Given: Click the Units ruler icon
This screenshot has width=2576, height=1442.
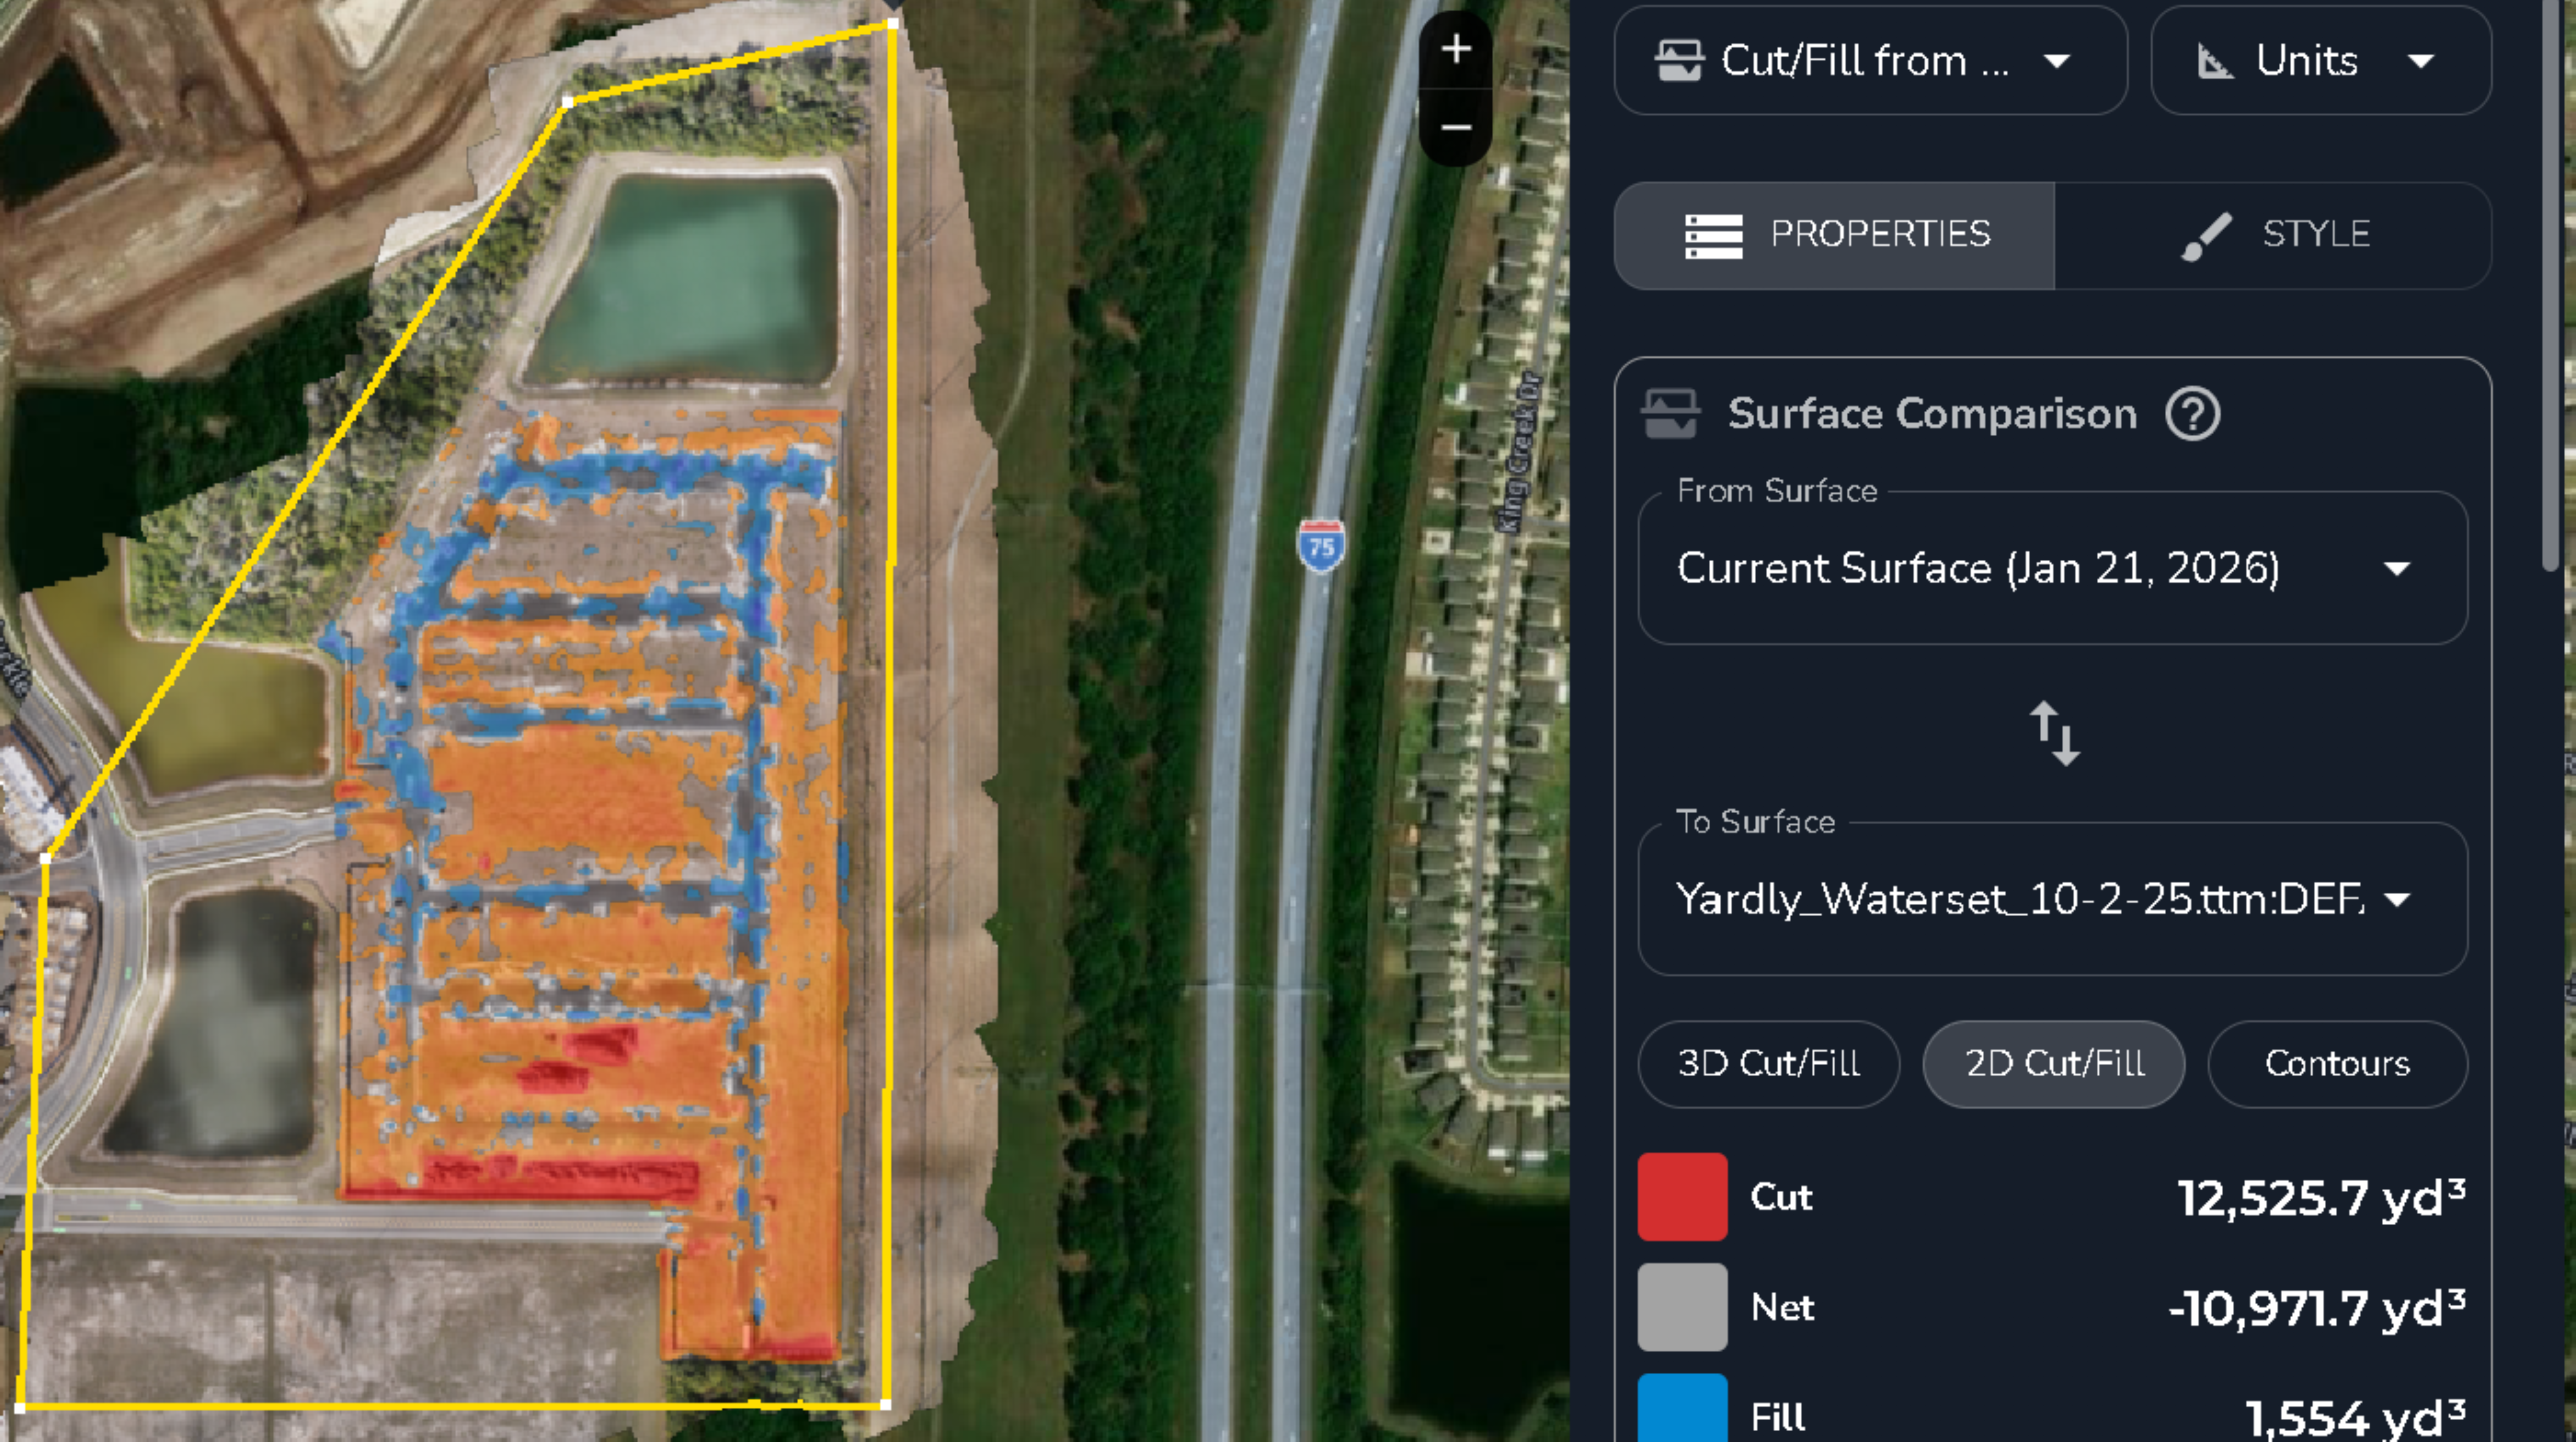Looking at the screenshot, I should [2214, 61].
